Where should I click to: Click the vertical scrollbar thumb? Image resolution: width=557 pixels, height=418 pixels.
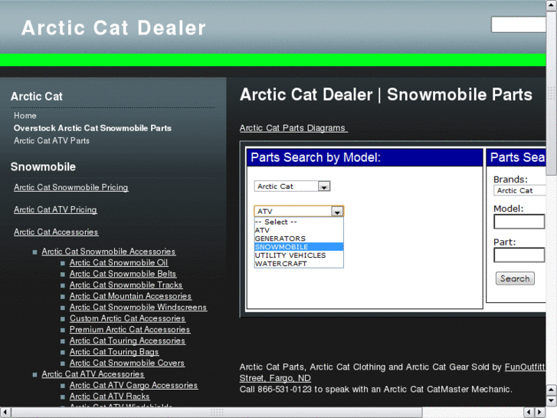click(x=552, y=94)
